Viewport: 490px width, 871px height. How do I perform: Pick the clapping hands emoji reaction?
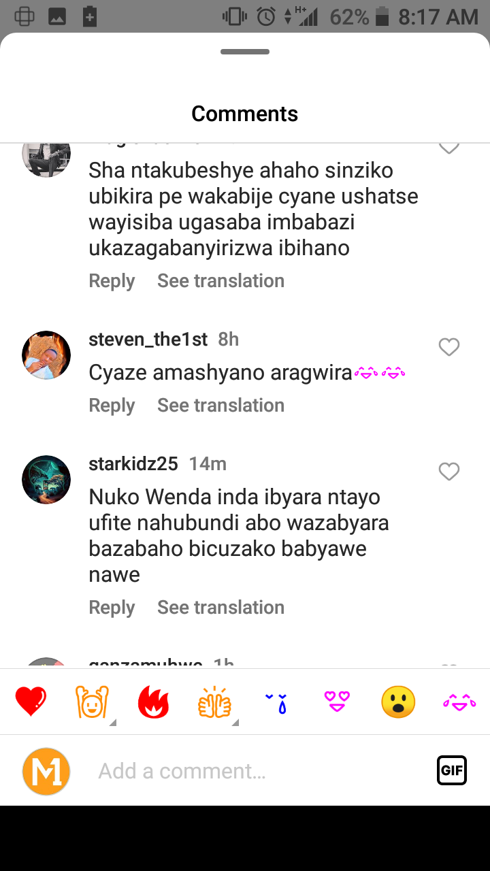[214, 702]
